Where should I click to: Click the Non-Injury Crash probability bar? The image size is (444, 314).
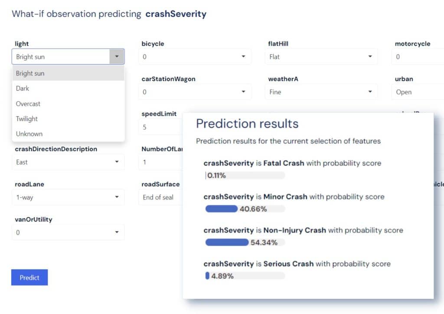(226, 242)
